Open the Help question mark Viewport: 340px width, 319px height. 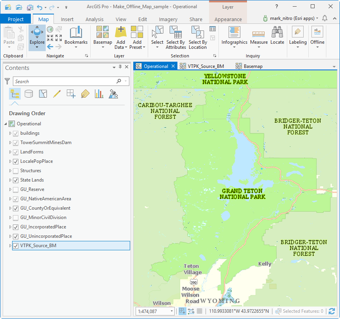pos(276,7)
